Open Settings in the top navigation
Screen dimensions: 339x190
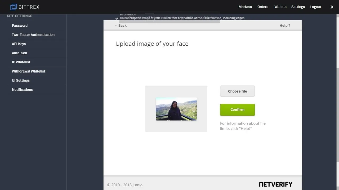pyautogui.click(x=298, y=7)
